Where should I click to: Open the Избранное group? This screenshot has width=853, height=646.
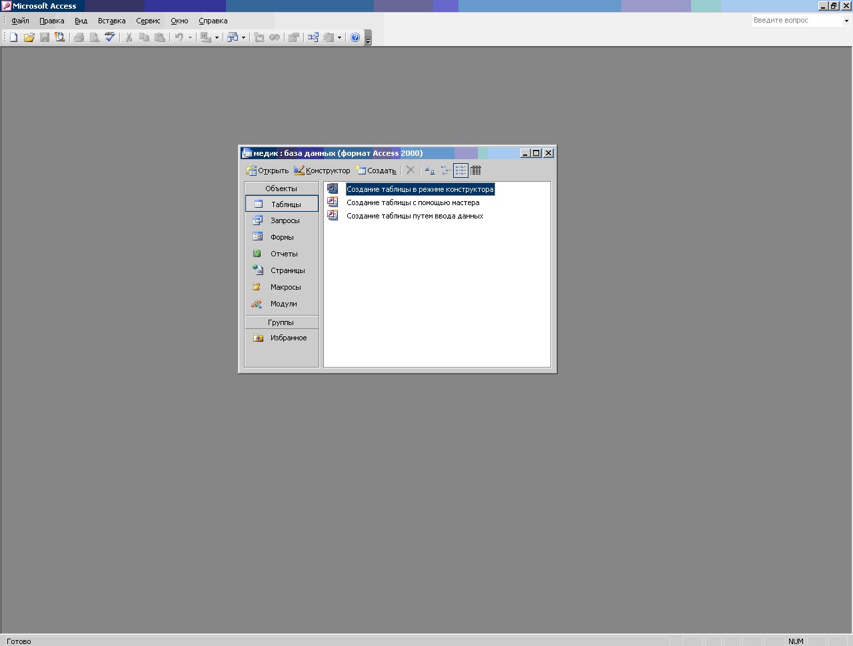tap(282, 338)
